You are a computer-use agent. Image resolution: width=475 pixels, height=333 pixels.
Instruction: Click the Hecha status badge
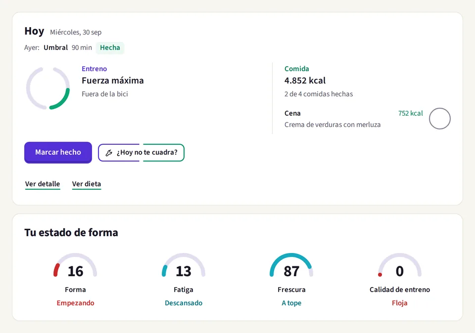click(110, 48)
